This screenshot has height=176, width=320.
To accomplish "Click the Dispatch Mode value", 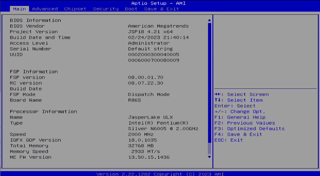I will (x=149, y=95).
